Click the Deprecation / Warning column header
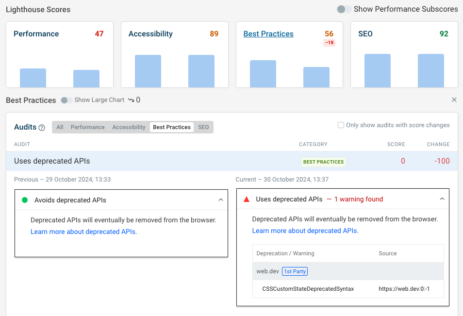The image size is (463, 316). [285, 253]
